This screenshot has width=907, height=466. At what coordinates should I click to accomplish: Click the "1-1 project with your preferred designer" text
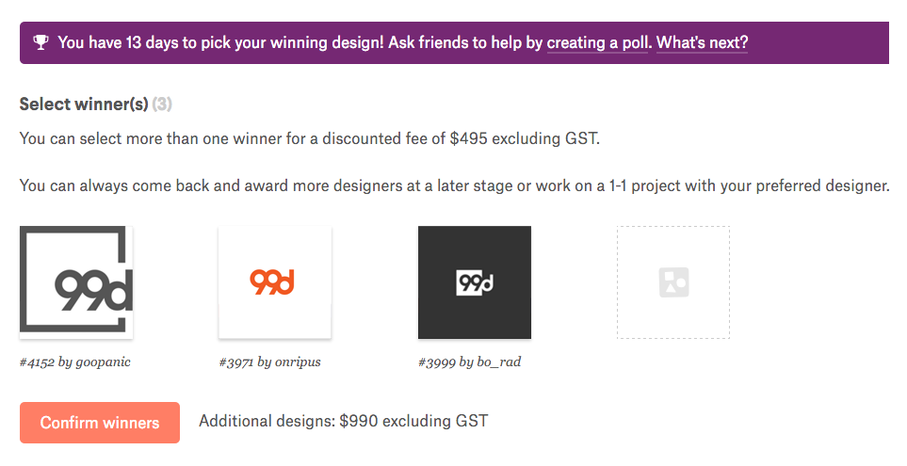(756, 185)
